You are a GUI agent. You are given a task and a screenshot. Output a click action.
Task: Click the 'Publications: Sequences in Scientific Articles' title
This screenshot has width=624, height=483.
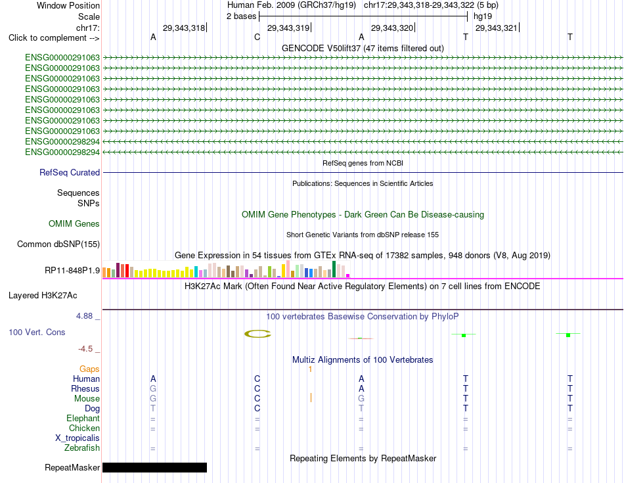[363, 183]
